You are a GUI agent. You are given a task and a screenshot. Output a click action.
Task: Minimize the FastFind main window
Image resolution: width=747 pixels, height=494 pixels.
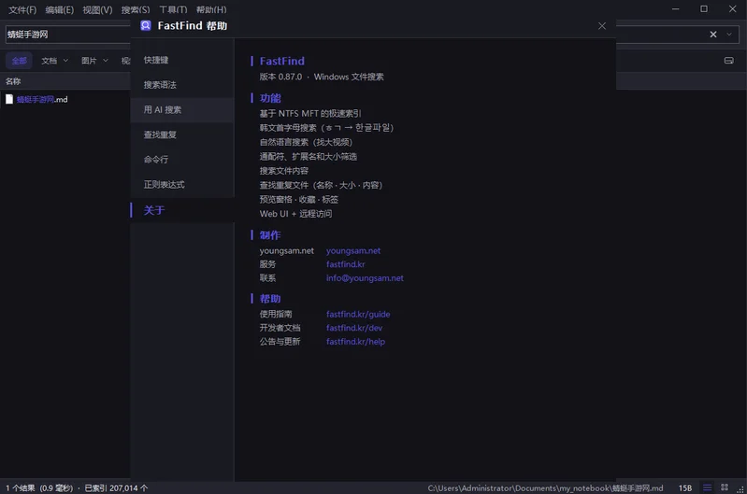(675, 9)
